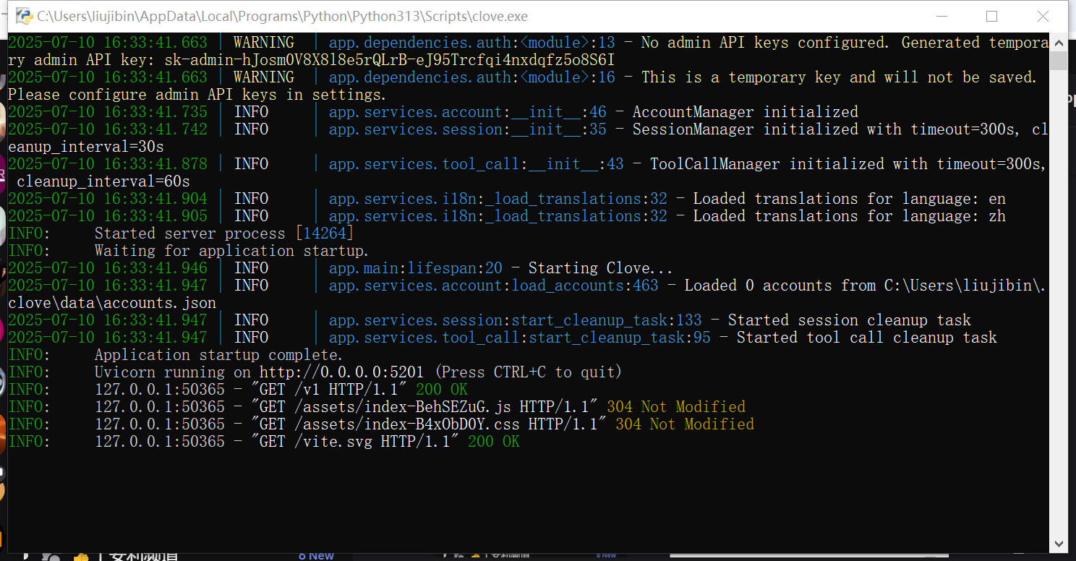Maximize the clove.exe console window
1076x561 pixels.
tap(991, 16)
